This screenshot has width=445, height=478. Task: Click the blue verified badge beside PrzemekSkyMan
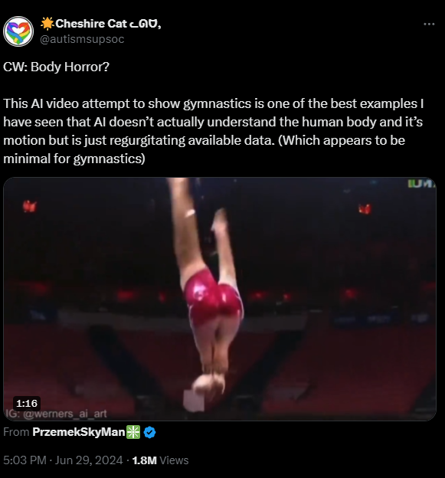(149, 432)
